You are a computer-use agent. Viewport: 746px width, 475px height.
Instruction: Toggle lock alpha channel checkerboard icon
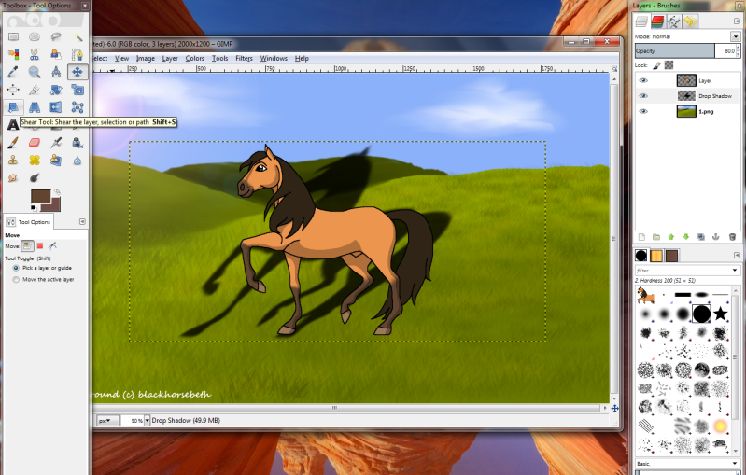(x=669, y=65)
